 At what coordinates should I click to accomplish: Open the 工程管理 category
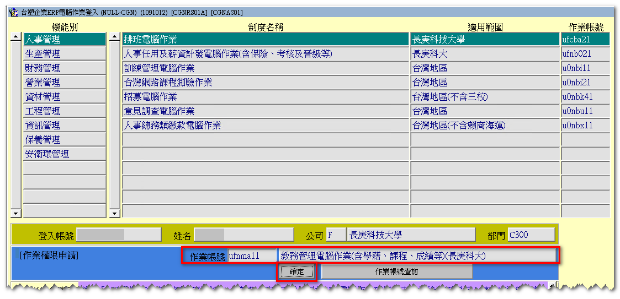(x=65, y=111)
